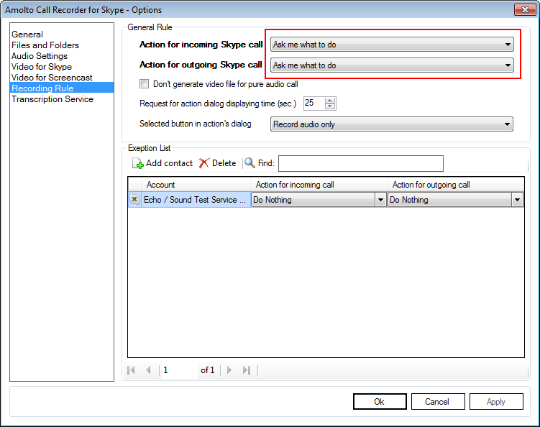The image size is (540, 427).
Task: Click the page number input field
Action: coord(180,370)
